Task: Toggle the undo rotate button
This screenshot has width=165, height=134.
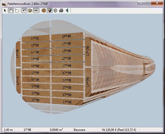Action: [x=24, y=10]
